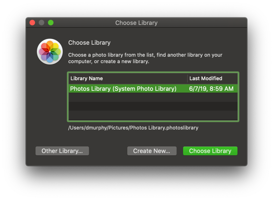Click the Photos app flower icon
This screenshot has width=273, height=200.
click(x=50, y=52)
